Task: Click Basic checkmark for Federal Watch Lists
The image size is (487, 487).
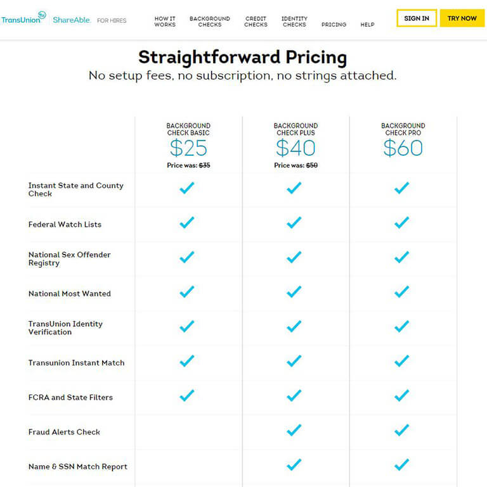Action: [x=187, y=222]
